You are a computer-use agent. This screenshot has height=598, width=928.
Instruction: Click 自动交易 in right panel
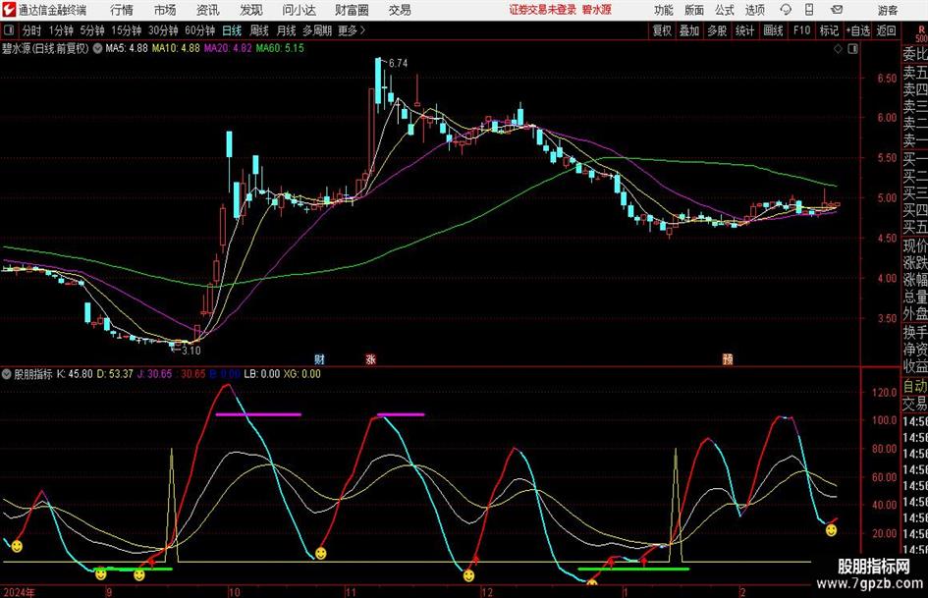[915, 395]
